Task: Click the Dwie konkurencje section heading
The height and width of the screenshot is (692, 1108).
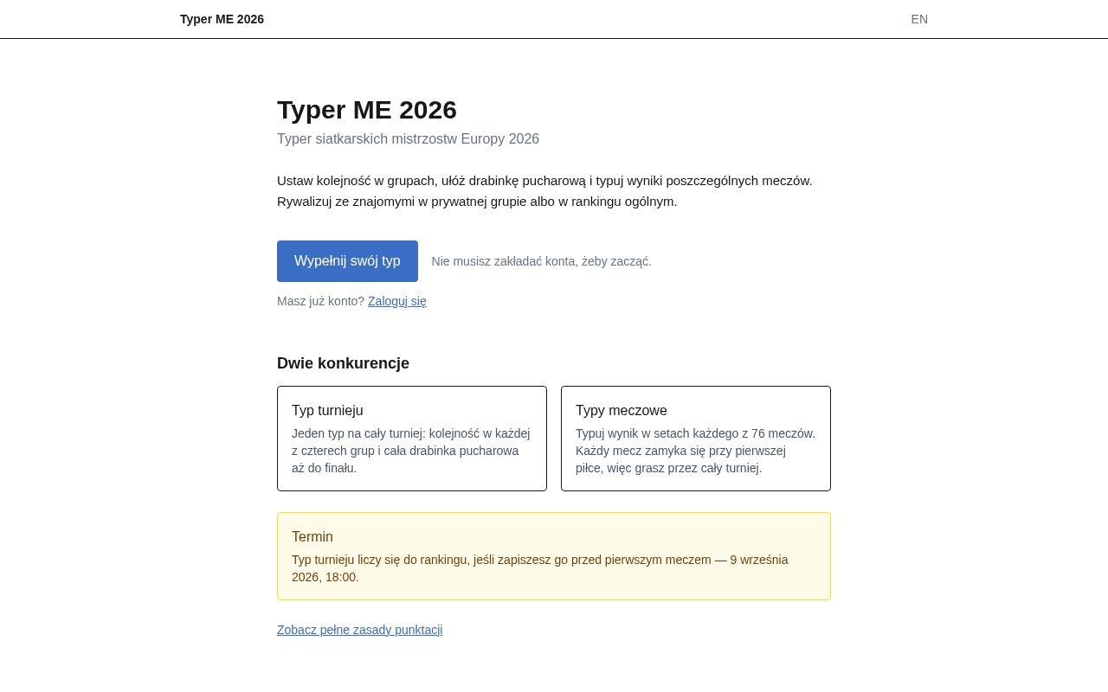Action: coord(343,363)
